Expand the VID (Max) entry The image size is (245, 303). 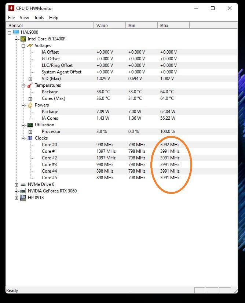pyautogui.click(x=30, y=79)
